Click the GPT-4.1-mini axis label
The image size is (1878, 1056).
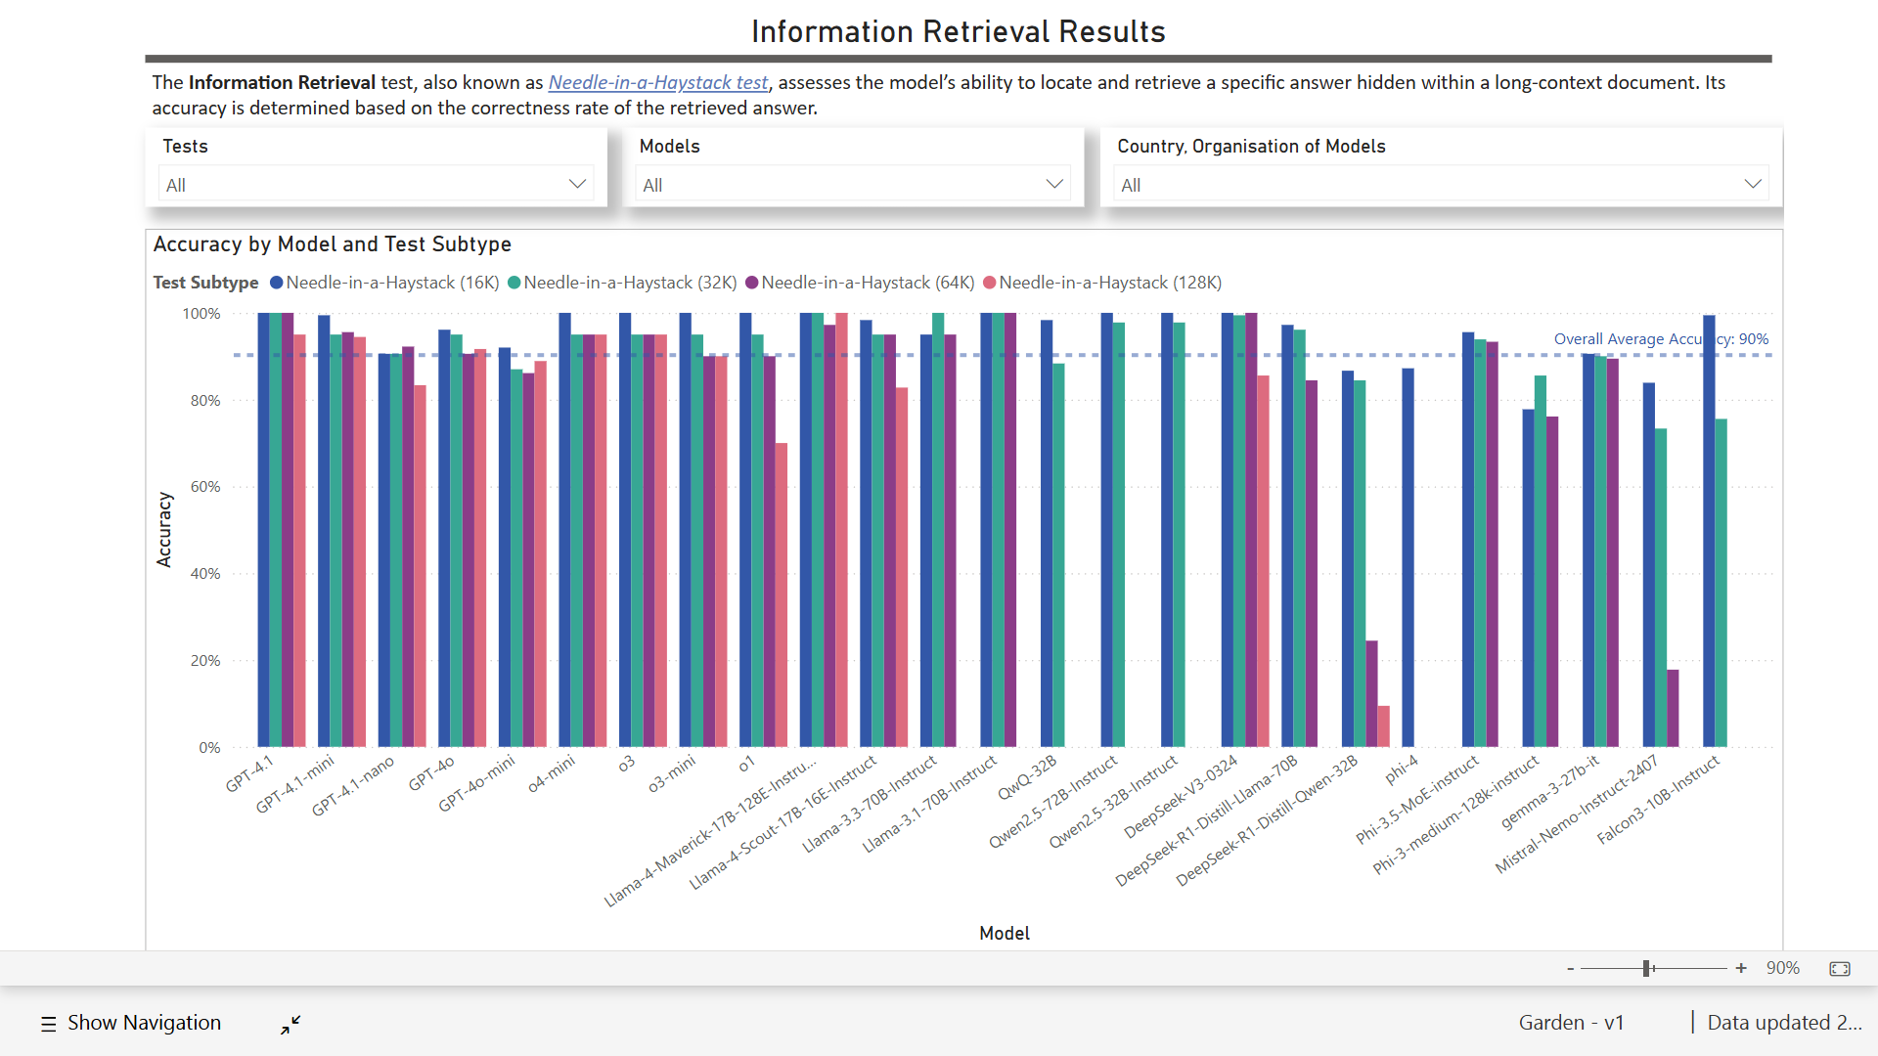point(295,784)
